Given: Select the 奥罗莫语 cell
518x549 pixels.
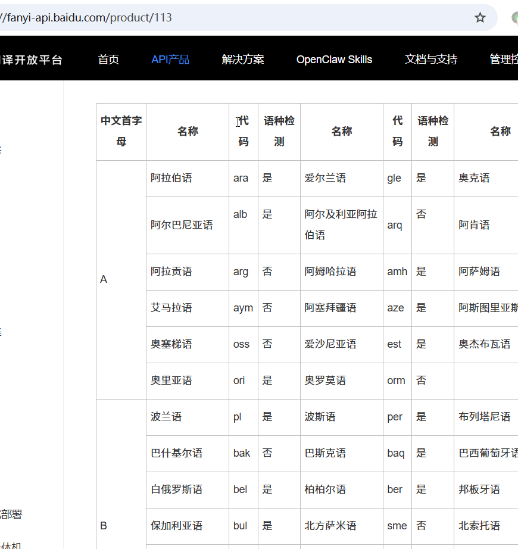Looking at the screenshot, I should click(x=342, y=381).
